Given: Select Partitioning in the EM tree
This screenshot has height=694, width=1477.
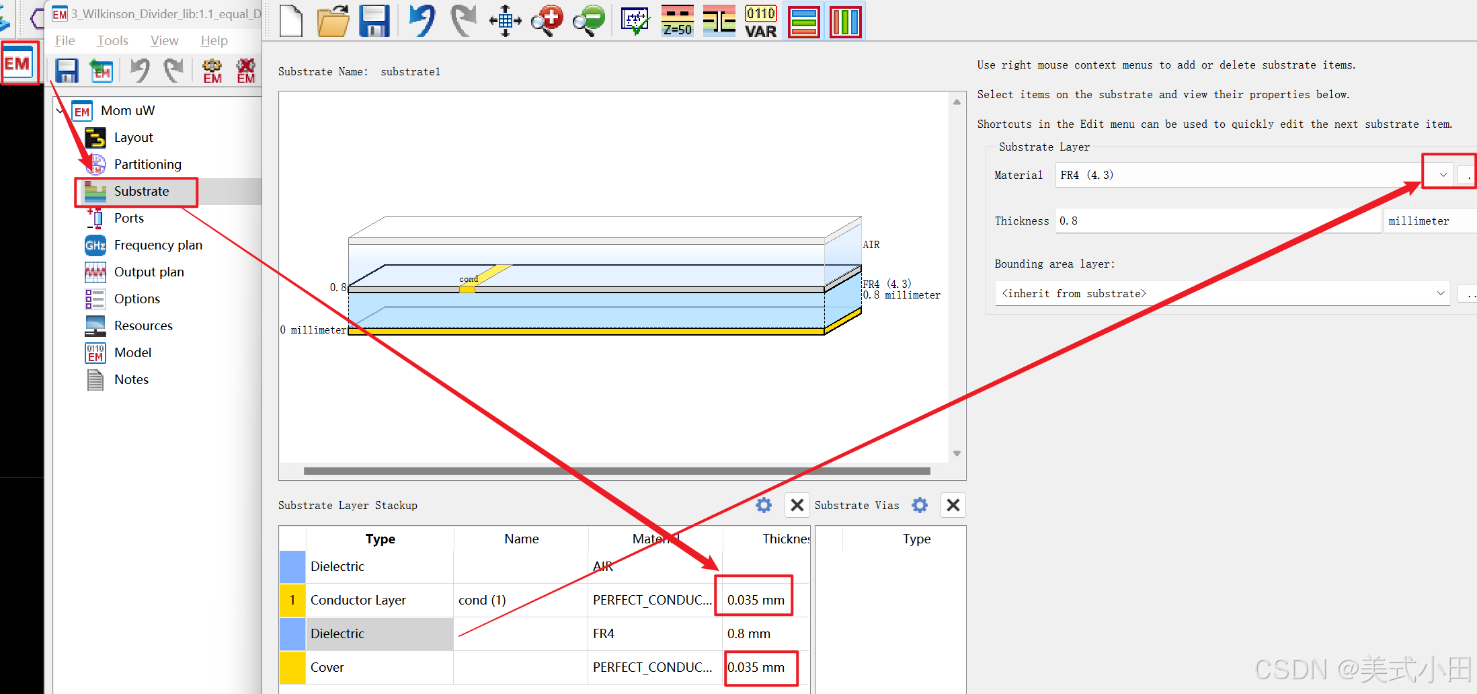Looking at the screenshot, I should coord(147,164).
